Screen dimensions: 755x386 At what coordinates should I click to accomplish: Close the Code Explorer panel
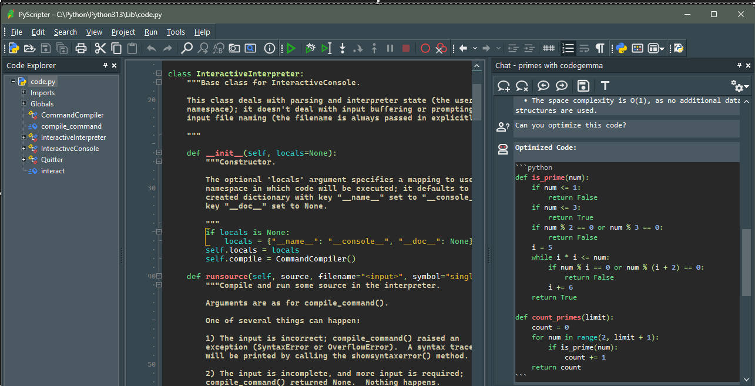(115, 66)
